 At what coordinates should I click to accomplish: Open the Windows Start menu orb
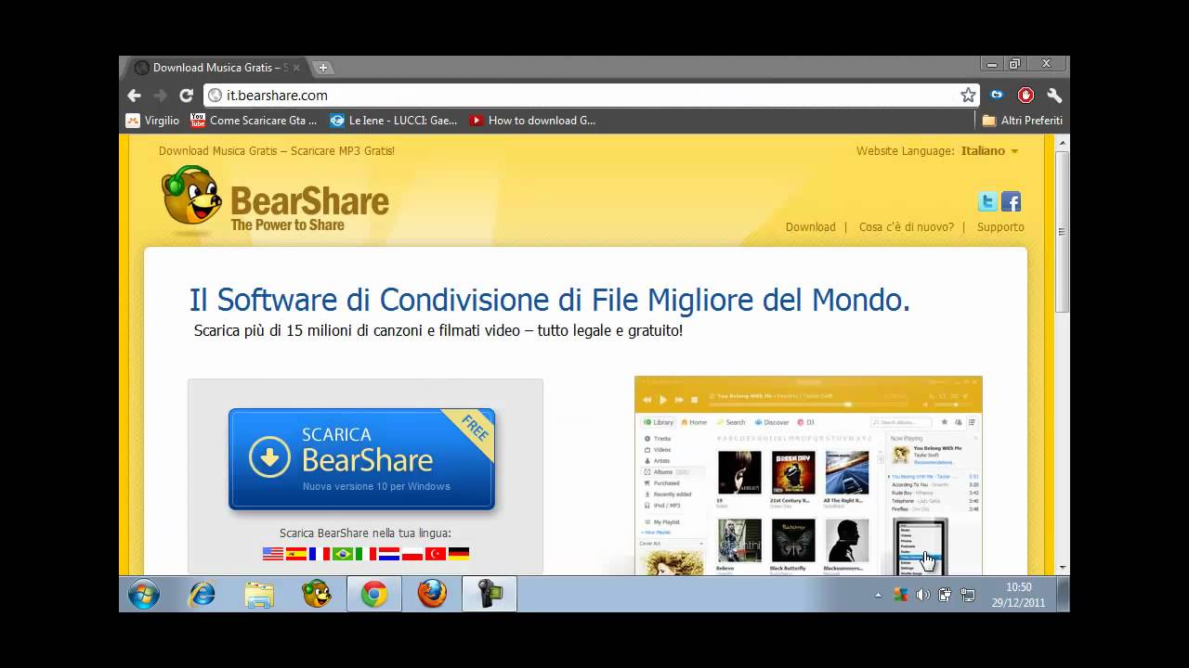tap(144, 594)
